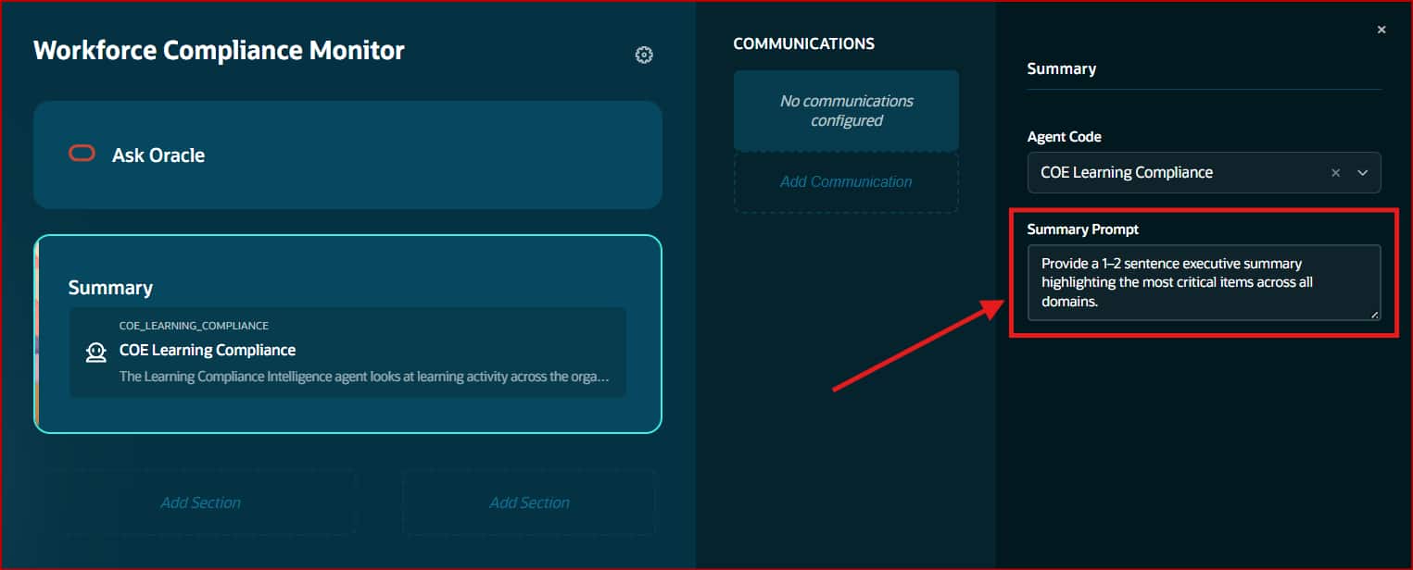This screenshot has width=1413, height=570.
Task: Click inside the Summary Prompt text area
Action: point(1204,283)
